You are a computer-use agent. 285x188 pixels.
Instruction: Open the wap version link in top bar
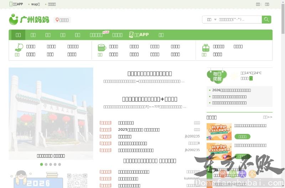[x=35, y=4]
